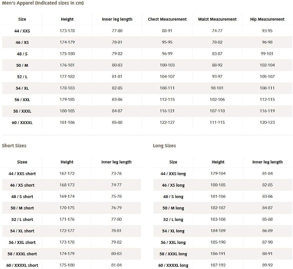The height and width of the screenshot is (269, 293).
Task: Click the misspelled Sizee column header
Action: click(22, 162)
